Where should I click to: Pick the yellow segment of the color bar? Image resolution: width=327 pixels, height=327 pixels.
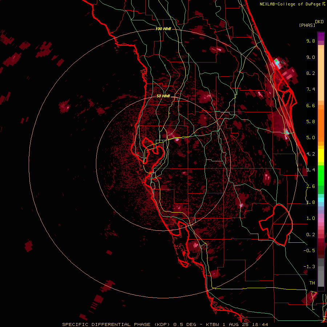321,156
